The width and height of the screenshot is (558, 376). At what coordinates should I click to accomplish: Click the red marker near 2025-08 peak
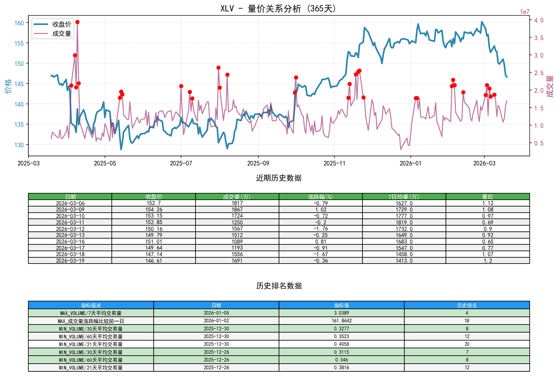tap(219, 67)
